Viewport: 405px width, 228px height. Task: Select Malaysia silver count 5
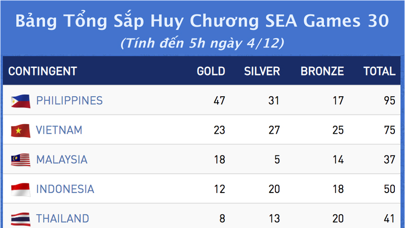[277, 160]
